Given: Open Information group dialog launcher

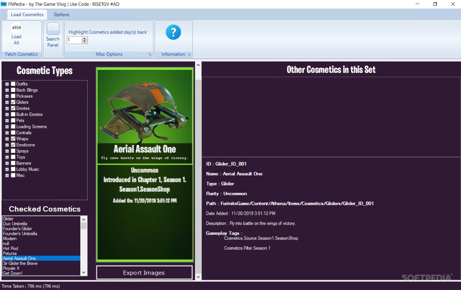Looking at the screenshot, I should (189, 55).
